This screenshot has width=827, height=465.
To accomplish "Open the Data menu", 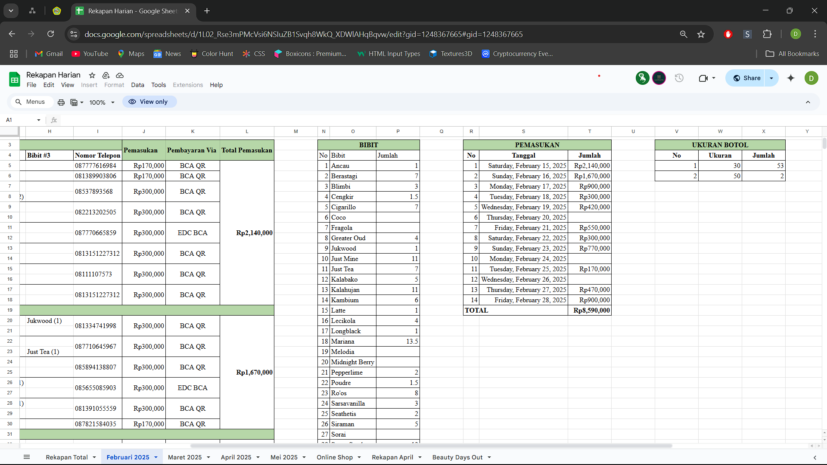I will tap(137, 85).
